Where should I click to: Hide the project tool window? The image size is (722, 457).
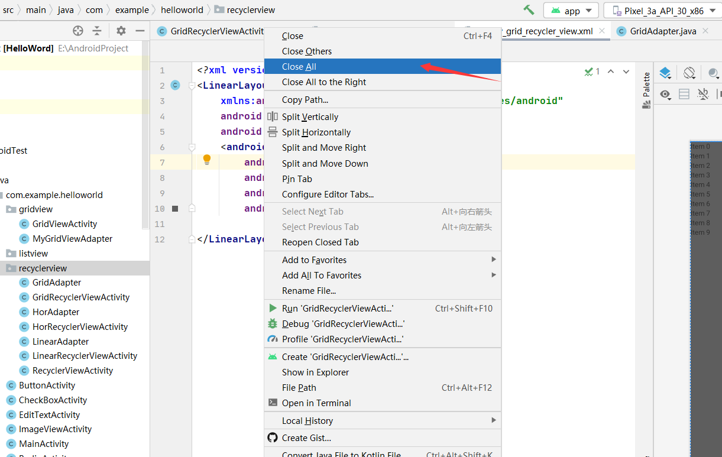(140, 31)
